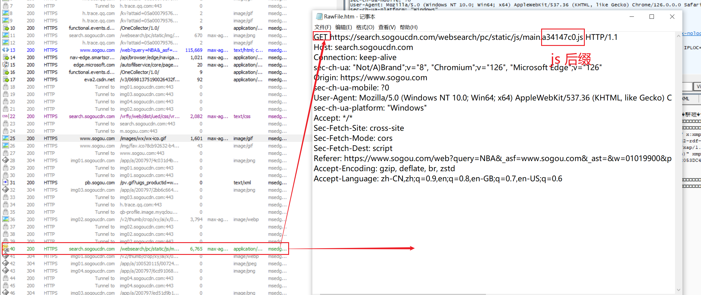Click the sec-ch-ua-platform: "Windows" line in Notepad
Viewport: 701px width, 295px height.
[x=370, y=108]
